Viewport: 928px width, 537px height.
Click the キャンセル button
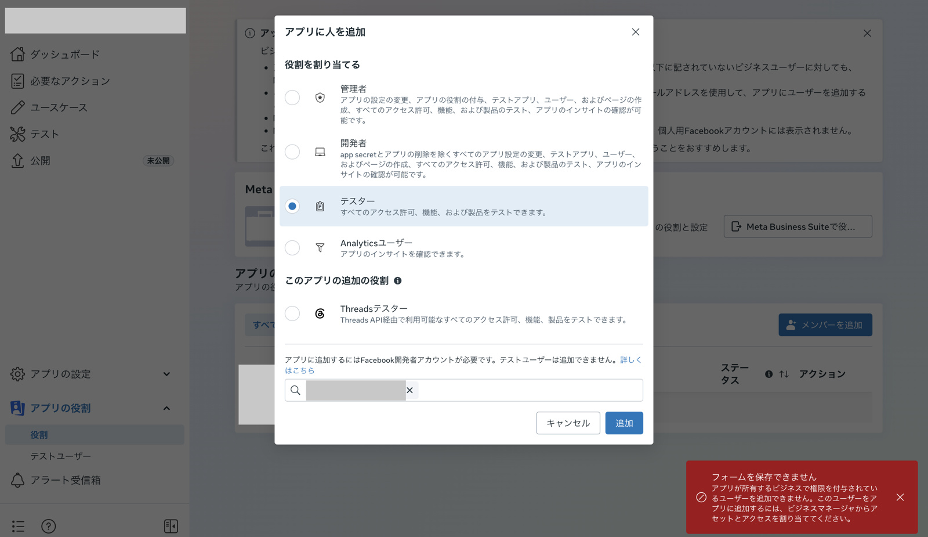point(568,423)
